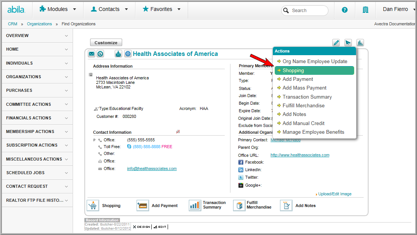Click the address book icon beside address
This screenshot has height=235, width=417.
click(x=90, y=74)
